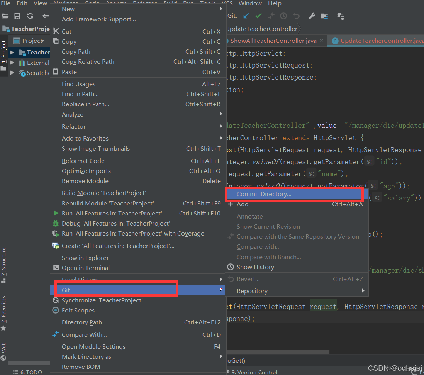Viewport: 424px width, 375px height.
Task: Expand the Refactor submenu
Action: 138,127
